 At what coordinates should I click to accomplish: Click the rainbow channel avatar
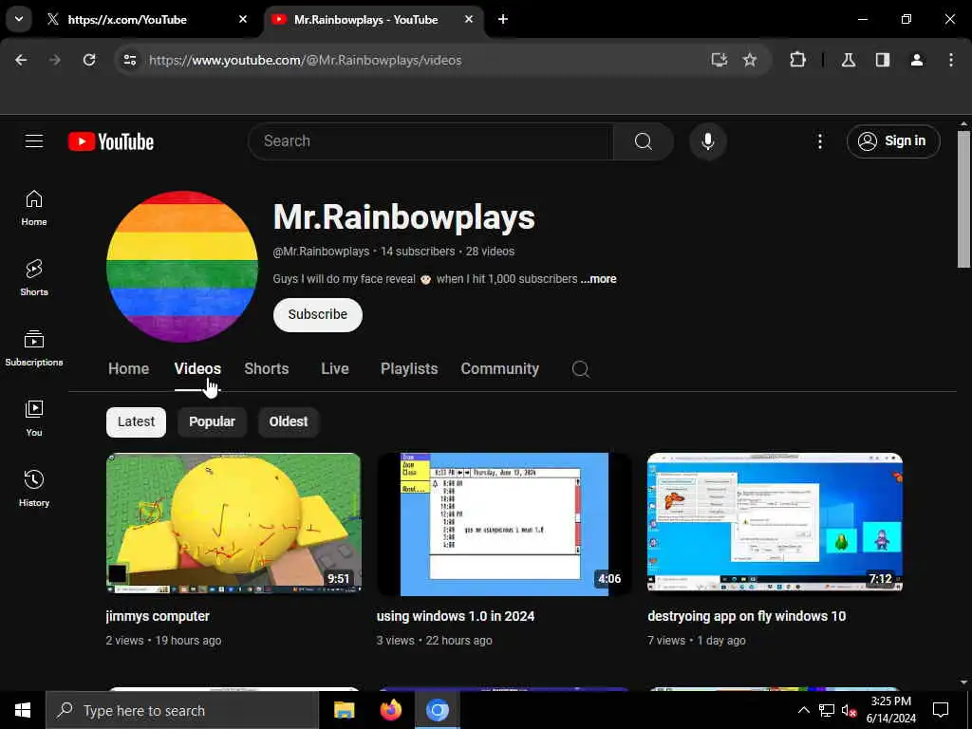[181, 267]
